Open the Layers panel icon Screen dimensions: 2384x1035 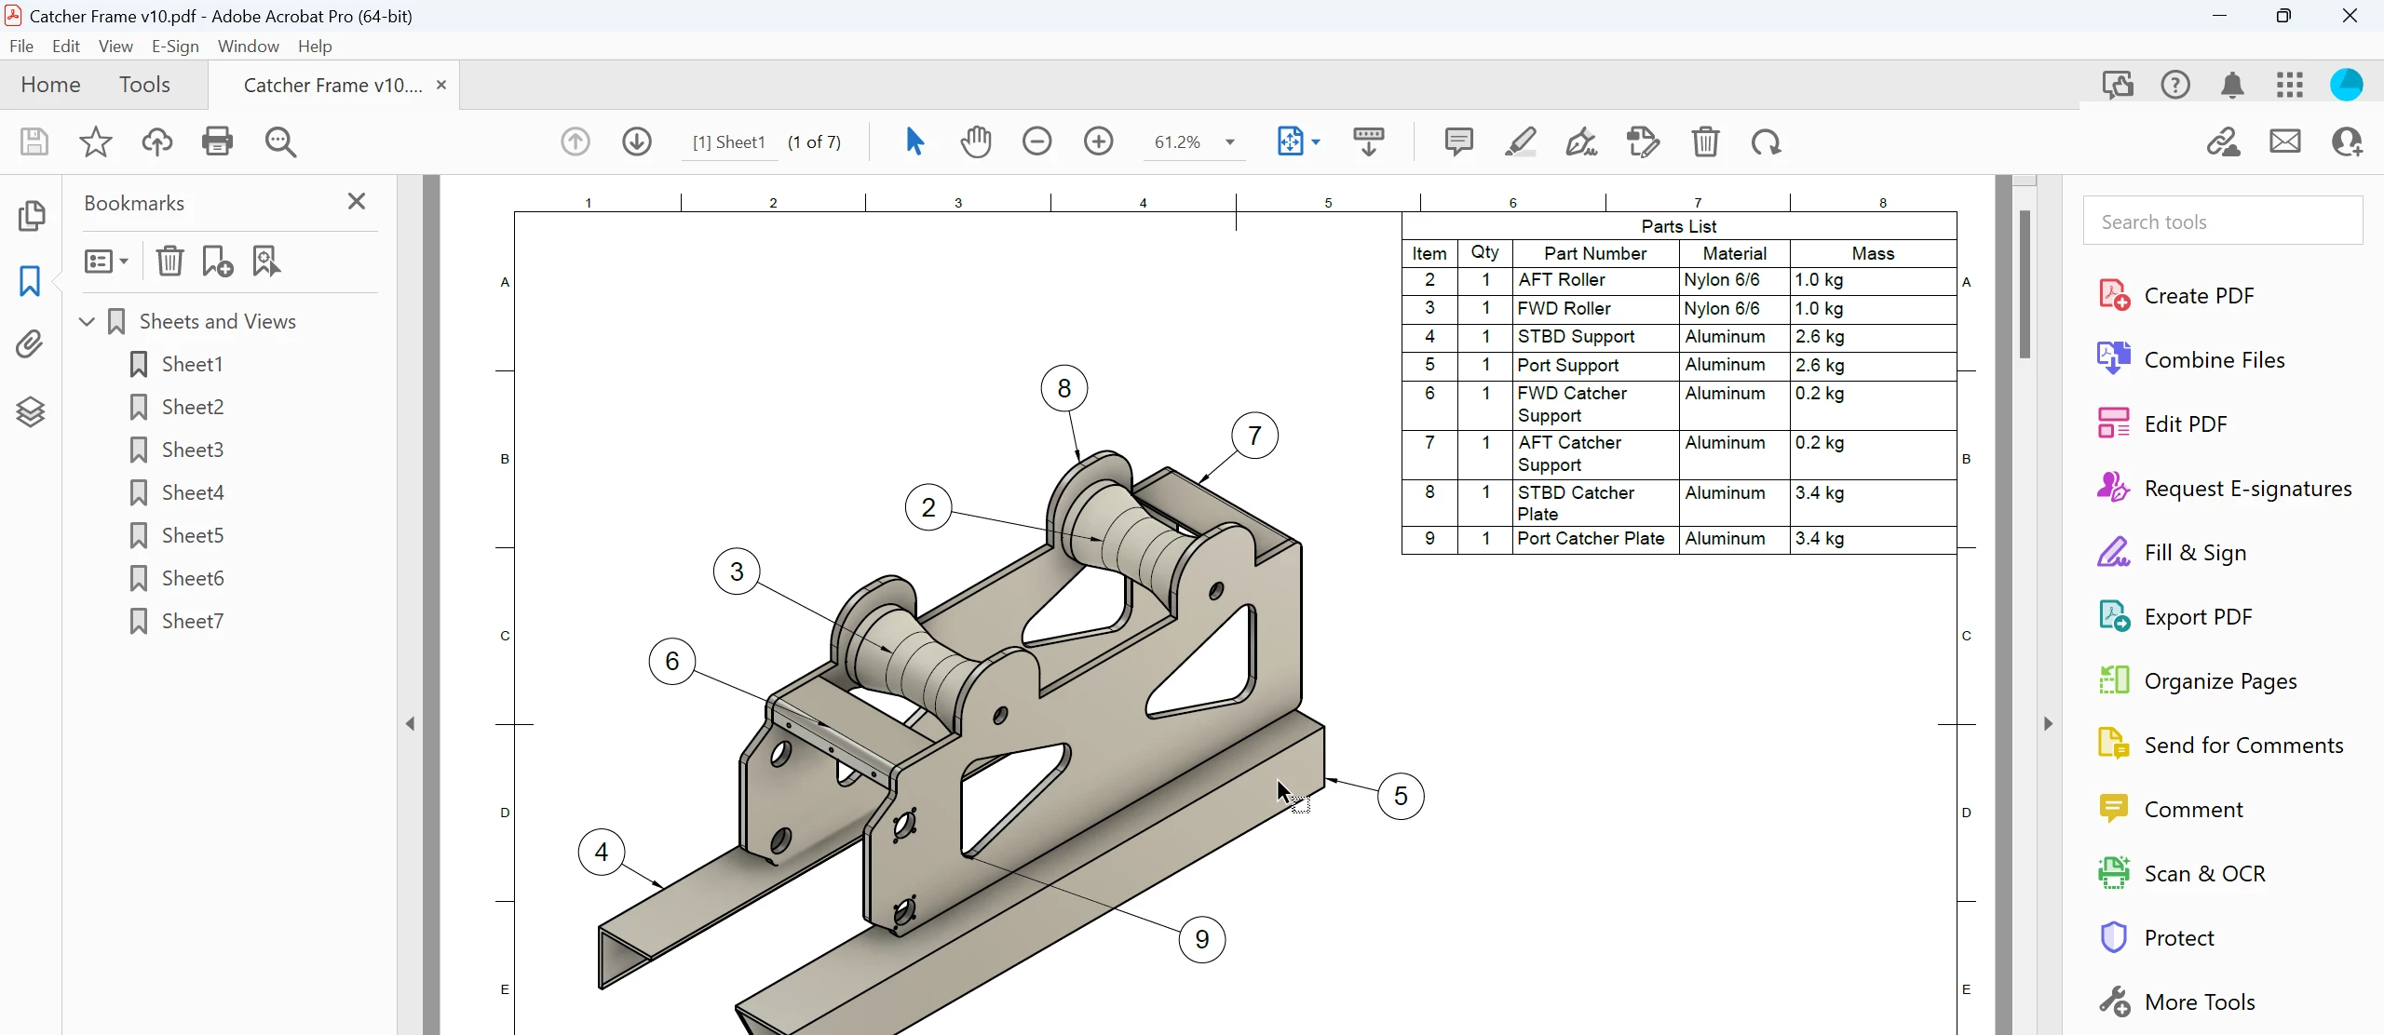click(x=31, y=411)
